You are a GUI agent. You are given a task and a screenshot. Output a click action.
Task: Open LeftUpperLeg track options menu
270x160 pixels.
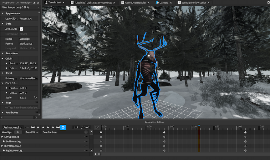coord(86,137)
